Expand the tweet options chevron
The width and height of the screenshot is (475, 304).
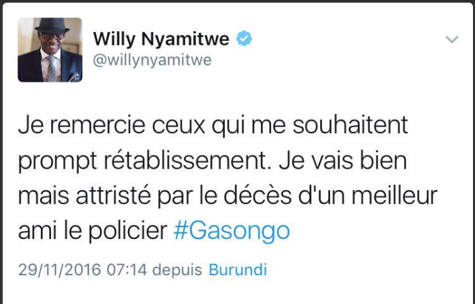[452, 40]
